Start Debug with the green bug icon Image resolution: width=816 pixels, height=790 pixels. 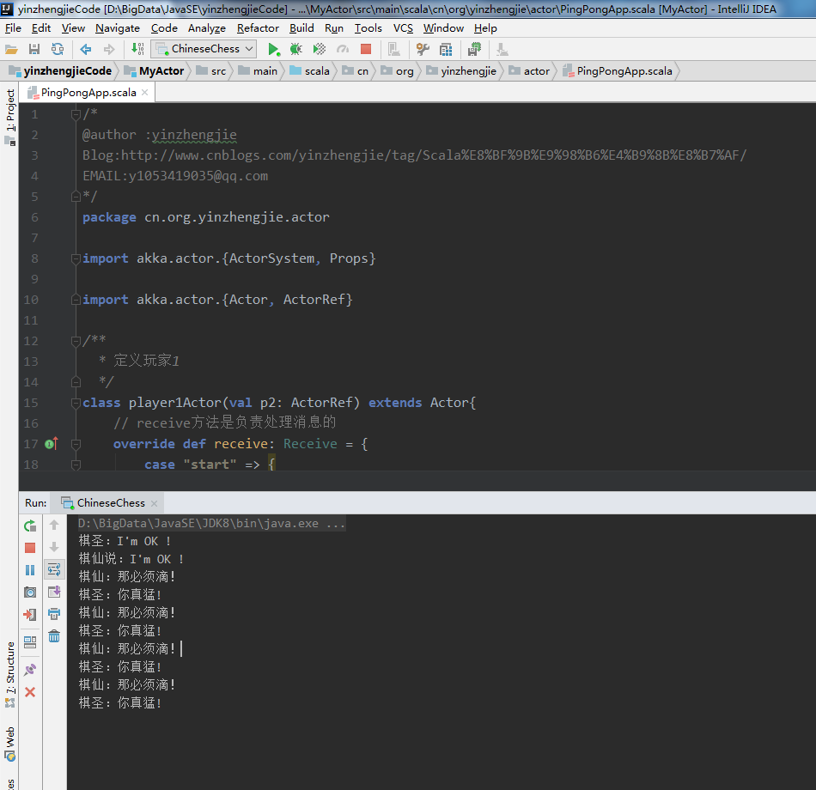pyautogui.click(x=296, y=50)
